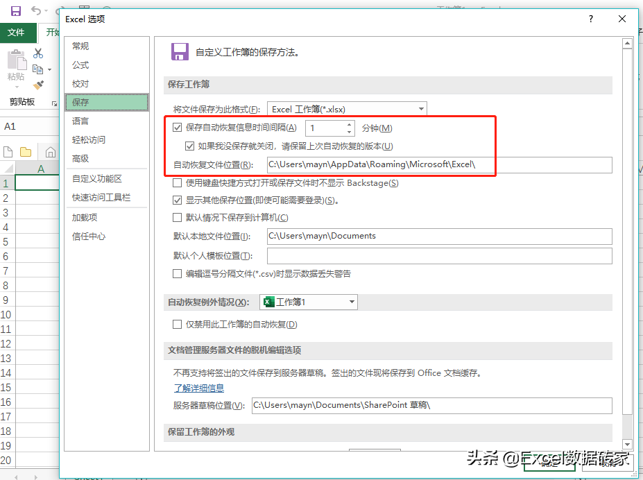
Task: Close the Excel Options dialog
Action: click(622, 19)
